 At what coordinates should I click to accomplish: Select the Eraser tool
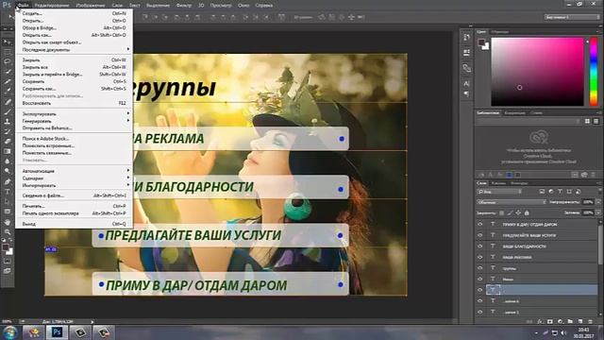pyautogui.click(x=7, y=142)
